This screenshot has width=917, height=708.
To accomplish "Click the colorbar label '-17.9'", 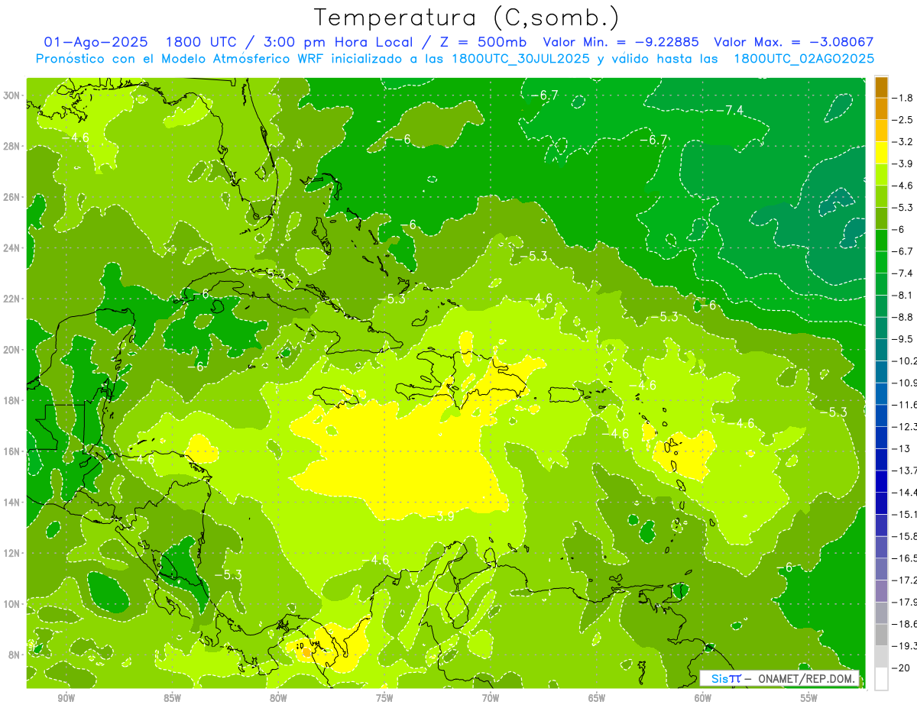I will (904, 602).
